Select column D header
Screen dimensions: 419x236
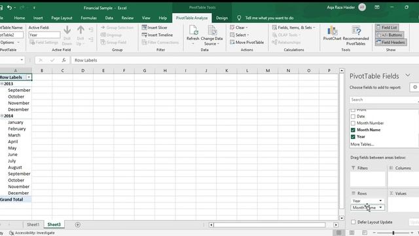pyautogui.click(x=83, y=70)
